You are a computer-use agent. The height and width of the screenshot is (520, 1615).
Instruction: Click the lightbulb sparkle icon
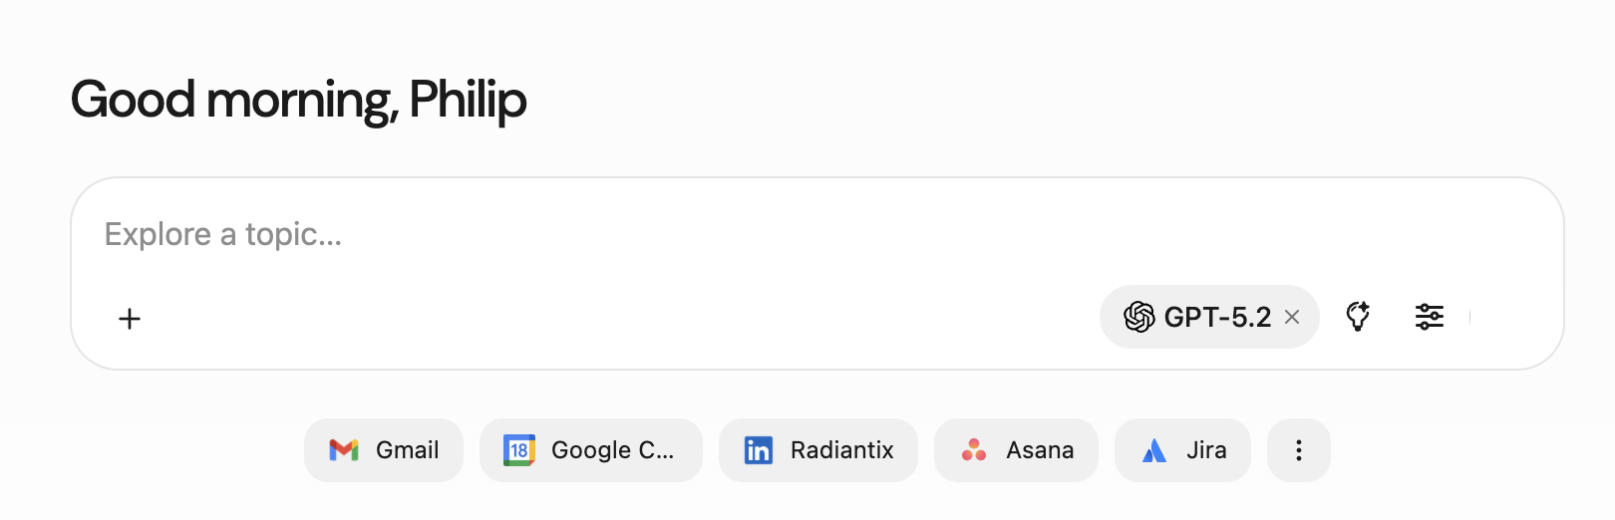tap(1358, 317)
